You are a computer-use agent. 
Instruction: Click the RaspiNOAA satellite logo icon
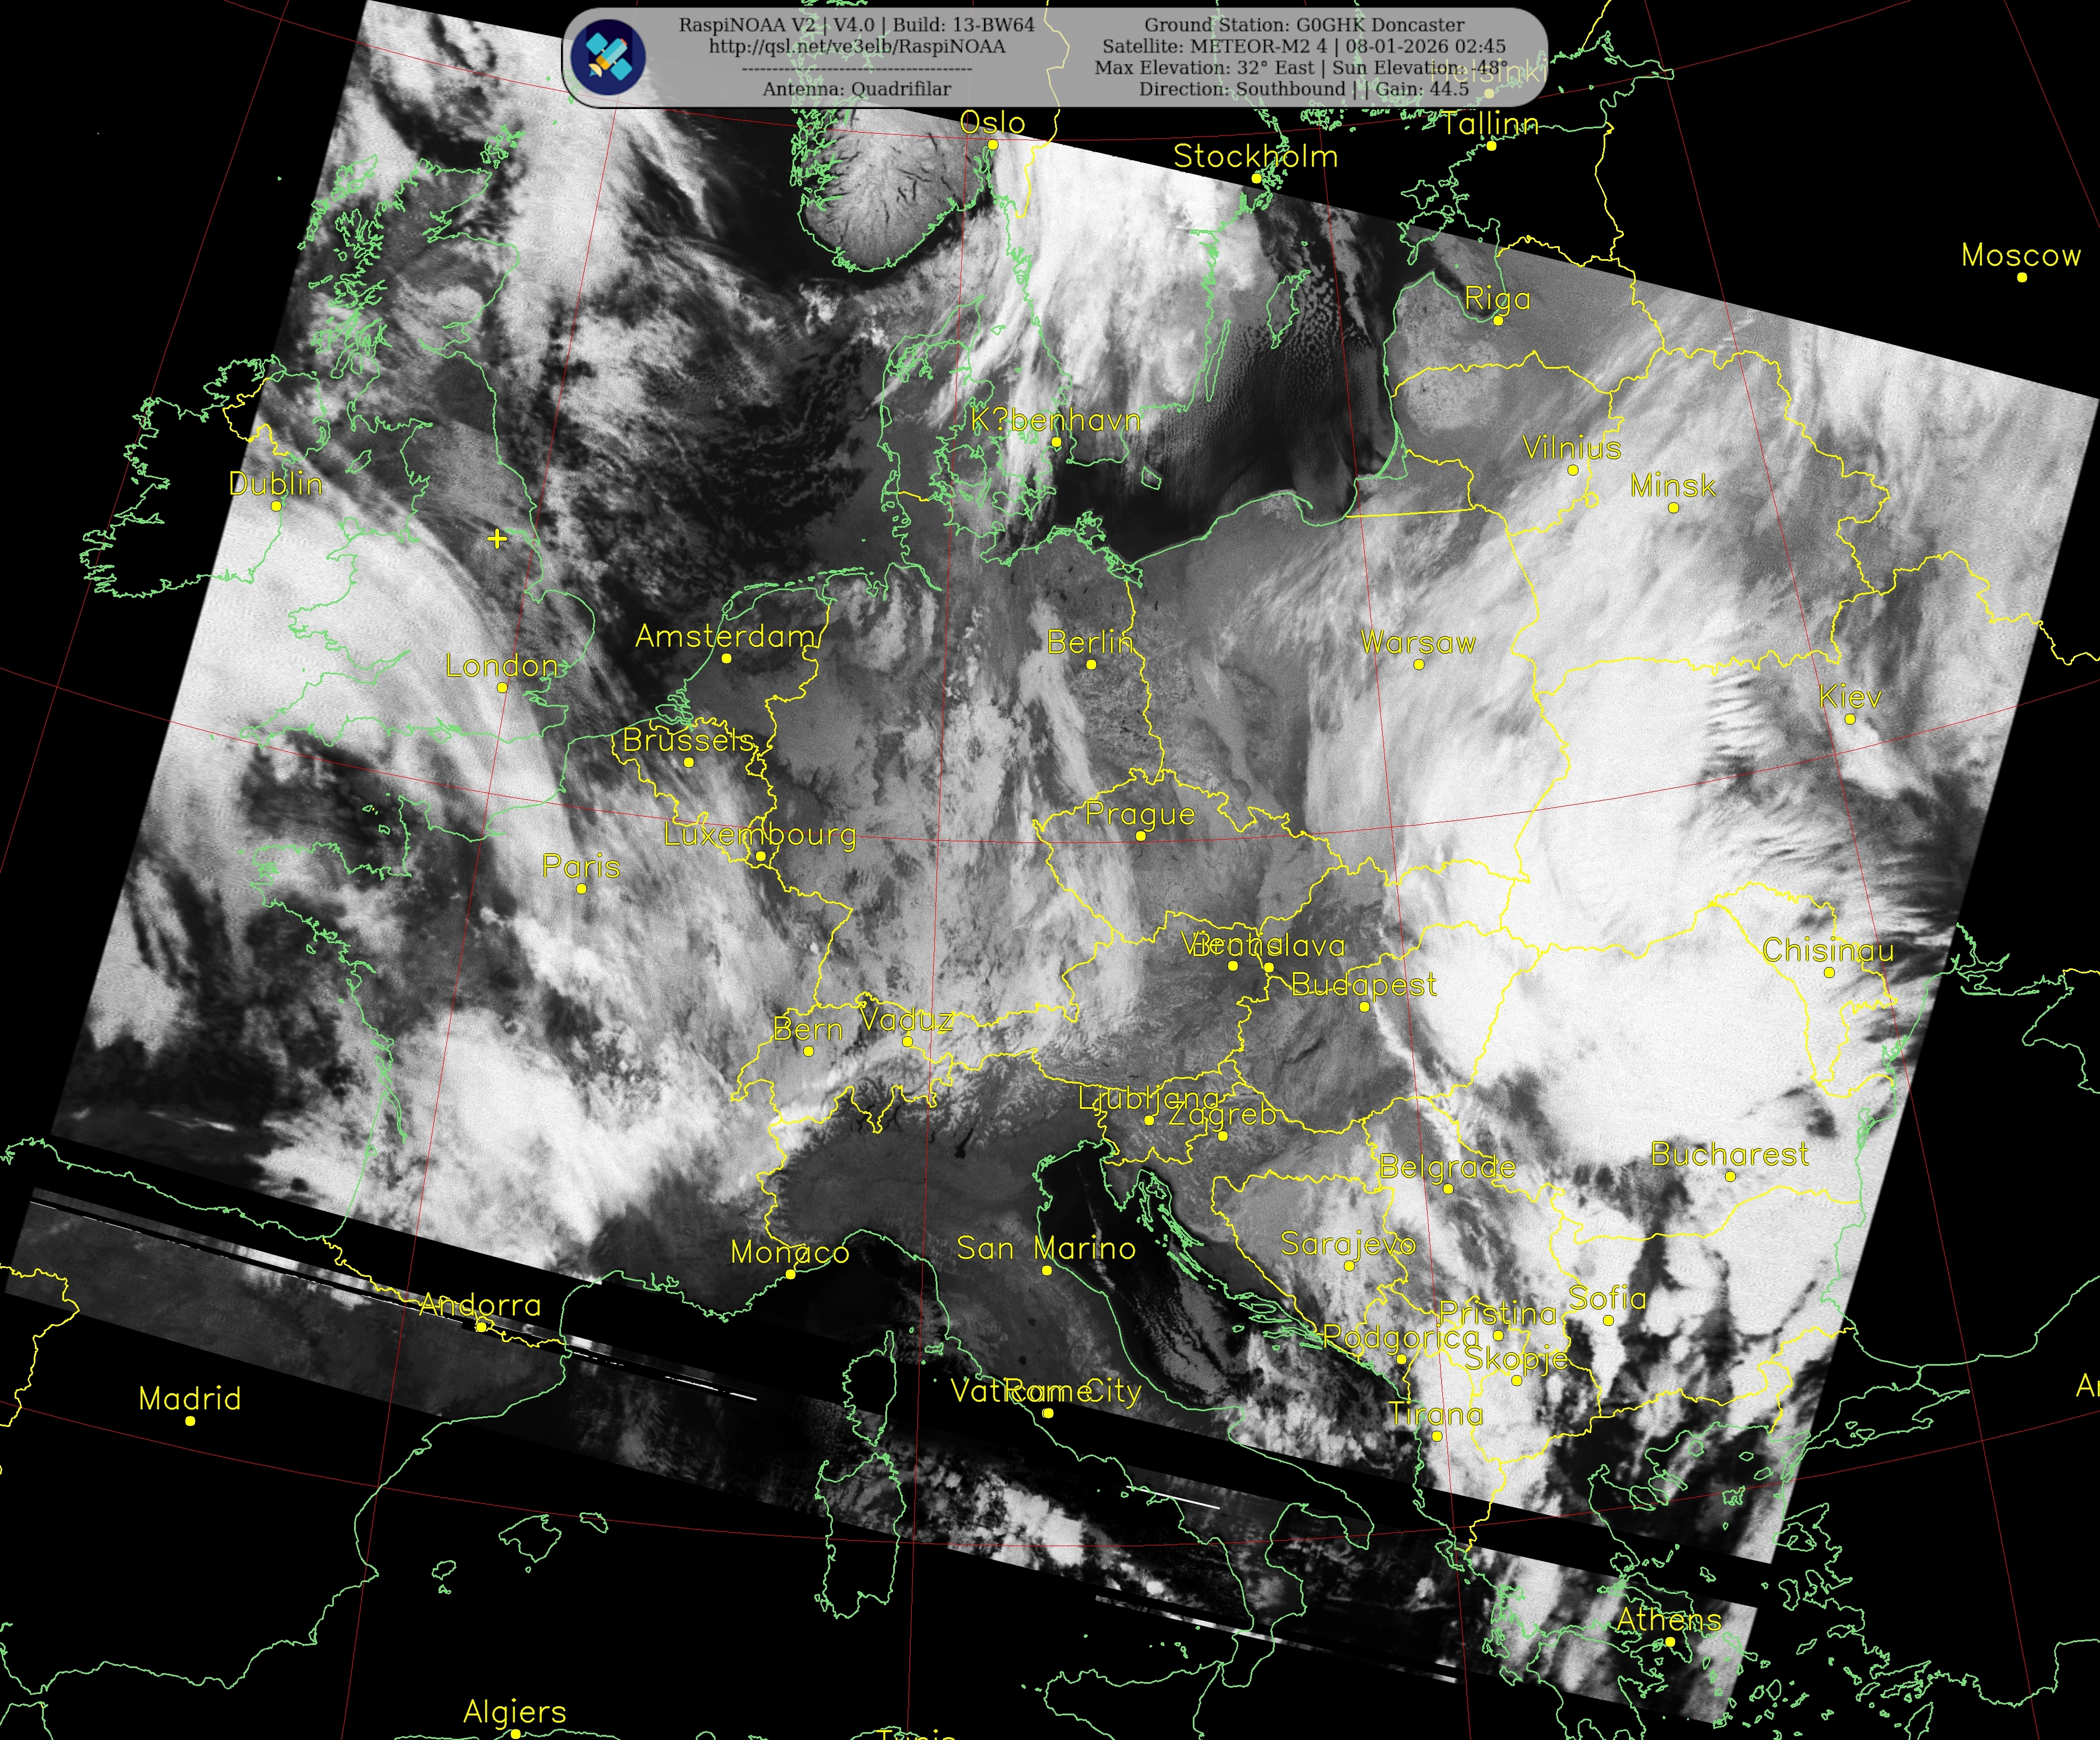pyautogui.click(x=608, y=57)
